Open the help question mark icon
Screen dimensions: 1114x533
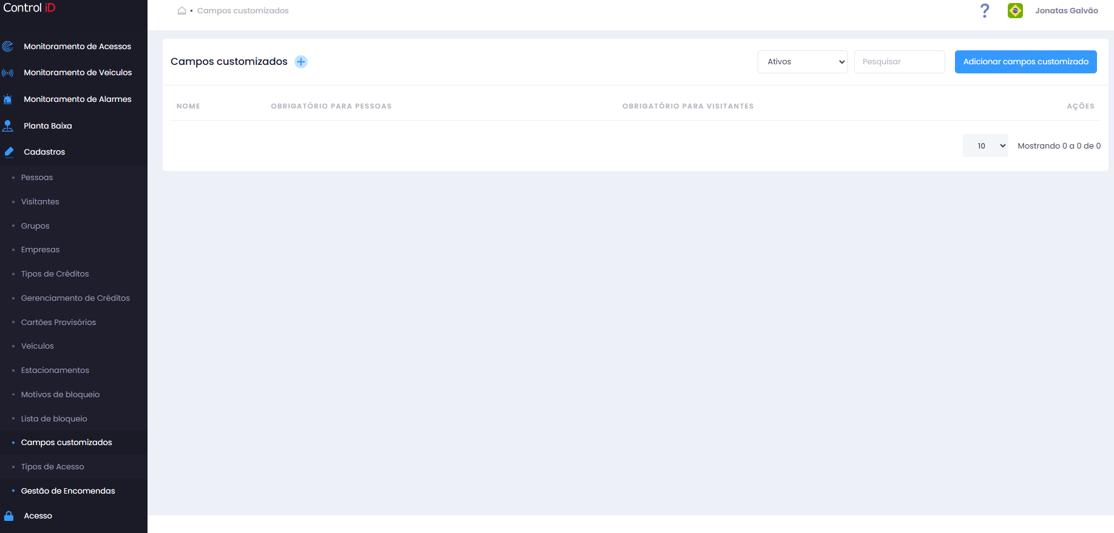tap(985, 10)
